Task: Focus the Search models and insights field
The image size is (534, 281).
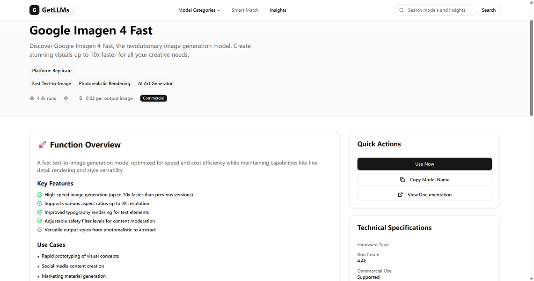Action: pyautogui.click(x=435, y=10)
